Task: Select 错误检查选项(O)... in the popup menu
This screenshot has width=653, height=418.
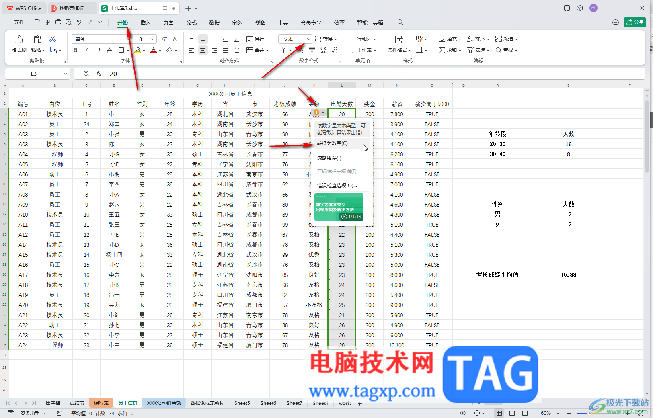Action: 341,186
